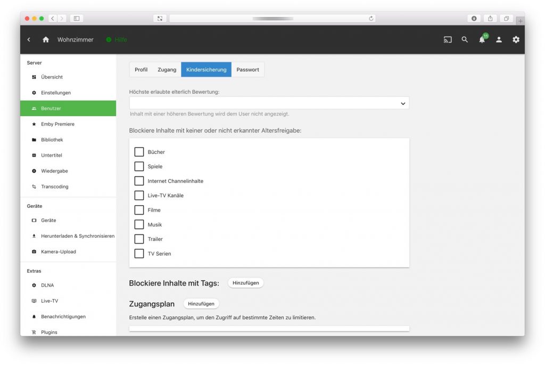The width and height of the screenshot is (545, 365).
Task: Open a new Safari tab
Action: [521, 21]
